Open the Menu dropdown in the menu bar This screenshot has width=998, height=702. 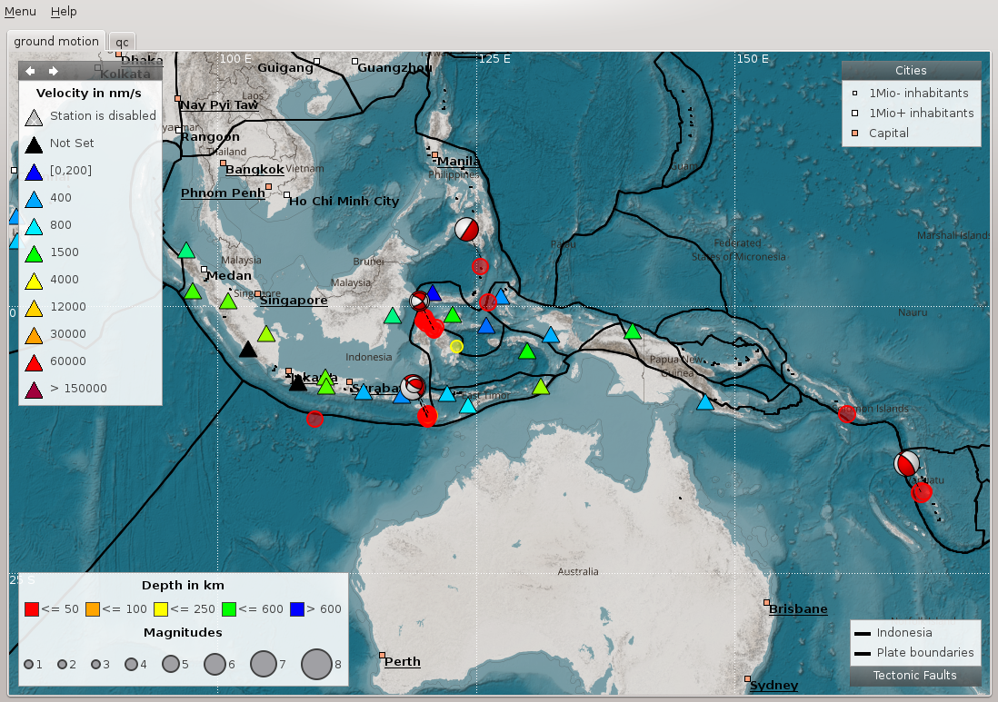pos(20,11)
